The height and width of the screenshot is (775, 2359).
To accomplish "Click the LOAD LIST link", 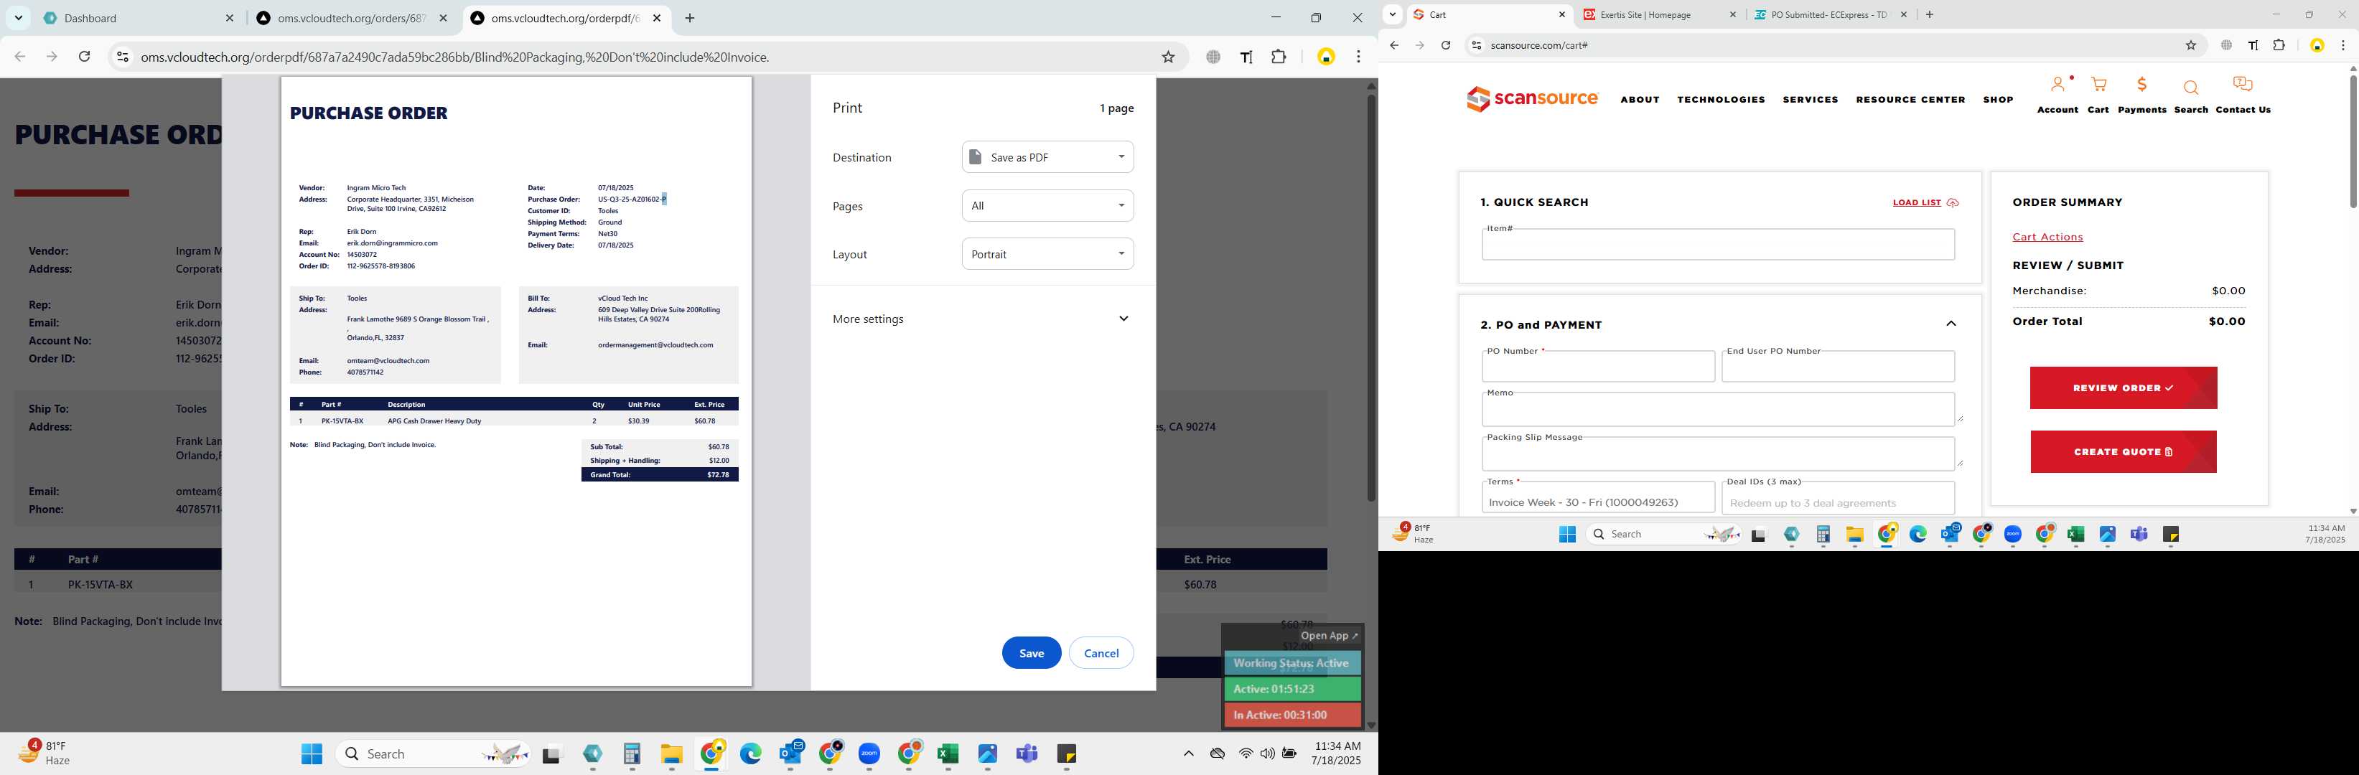I will click(x=1924, y=202).
